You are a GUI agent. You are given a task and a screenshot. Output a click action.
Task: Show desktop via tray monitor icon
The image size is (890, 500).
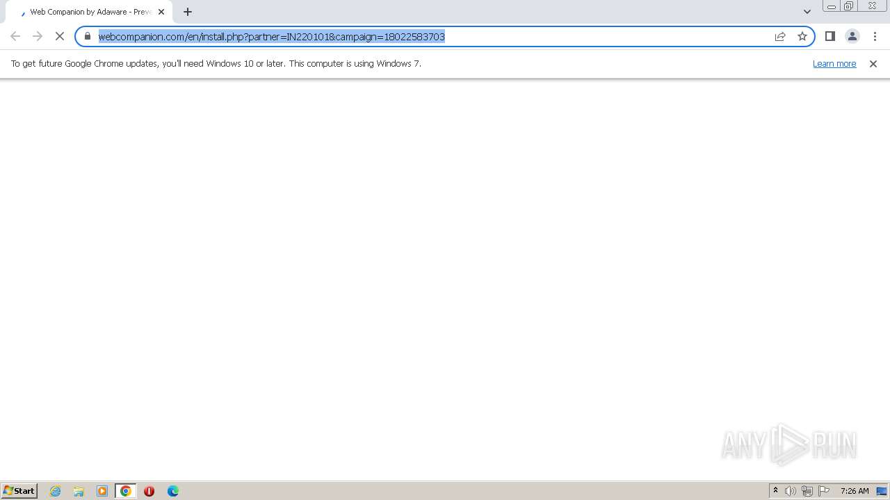882,491
